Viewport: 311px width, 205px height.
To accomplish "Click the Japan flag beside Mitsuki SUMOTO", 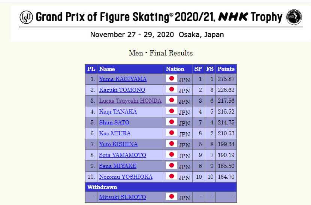I will tap(172, 197).
